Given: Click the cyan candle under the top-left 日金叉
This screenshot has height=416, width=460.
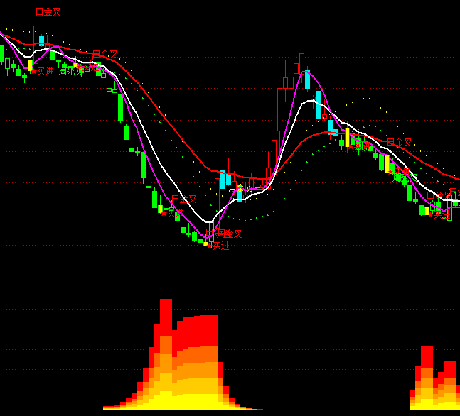Looking at the screenshot, I should (x=41, y=40).
